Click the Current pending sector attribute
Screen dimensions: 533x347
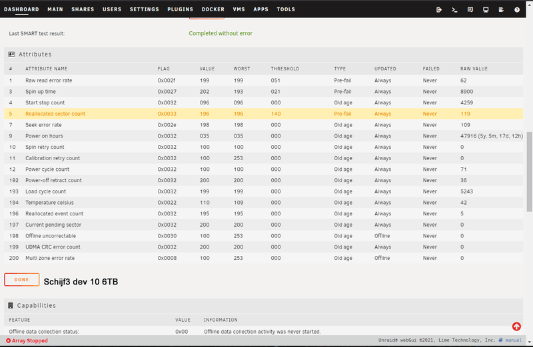coord(53,225)
